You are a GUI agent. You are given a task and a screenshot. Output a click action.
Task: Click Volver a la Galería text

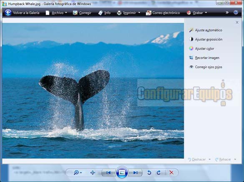coord(26,13)
